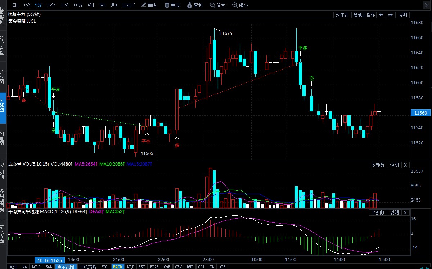The width and height of the screenshot is (432, 269).
Task: Open 综合看盘 sidebar tab
Action: point(2,45)
